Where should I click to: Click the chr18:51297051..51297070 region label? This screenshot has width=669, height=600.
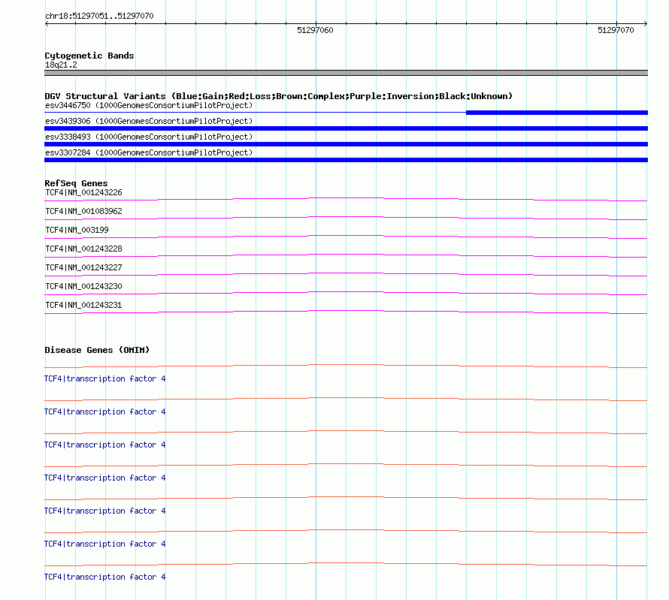point(99,16)
